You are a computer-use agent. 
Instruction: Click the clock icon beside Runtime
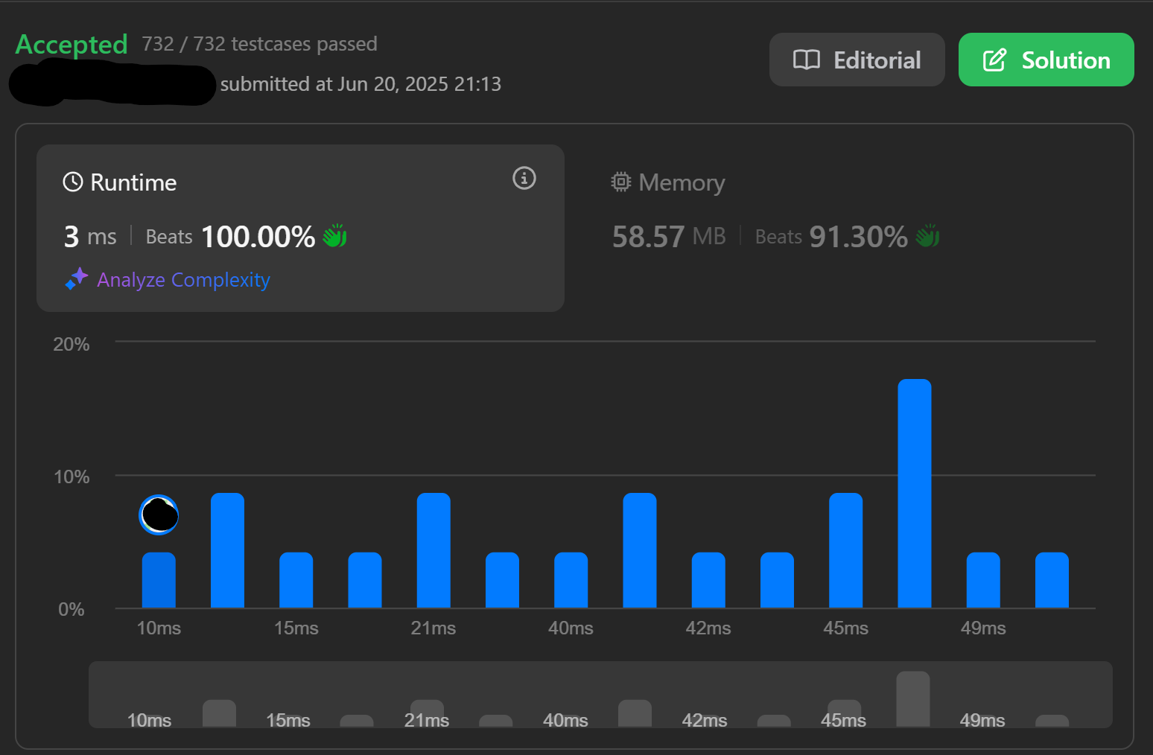tap(73, 182)
